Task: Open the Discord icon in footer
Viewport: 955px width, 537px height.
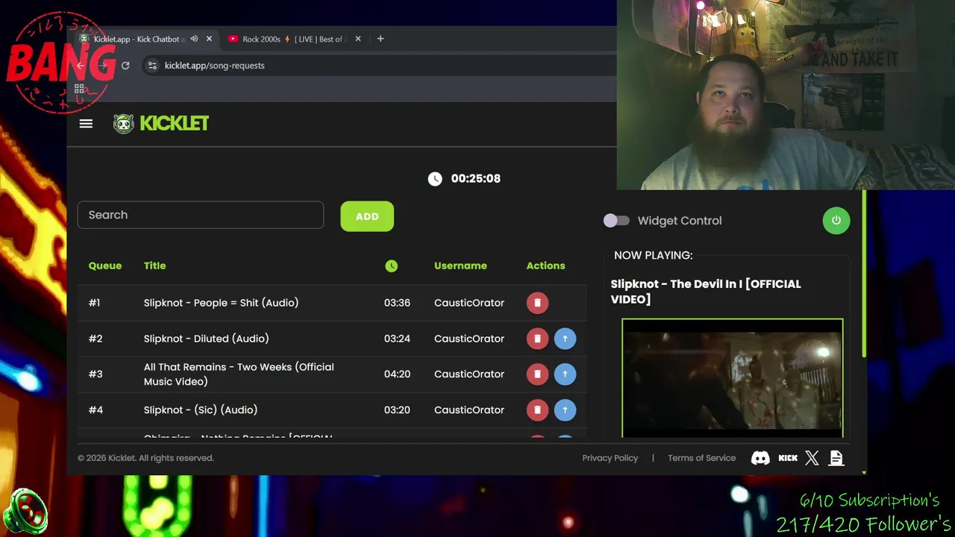Action: point(760,458)
